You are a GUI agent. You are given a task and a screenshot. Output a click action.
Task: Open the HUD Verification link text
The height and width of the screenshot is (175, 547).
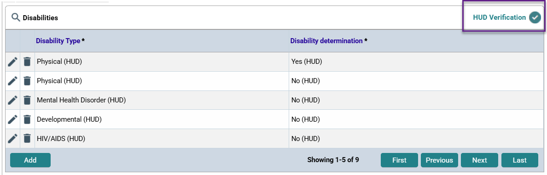(x=499, y=17)
